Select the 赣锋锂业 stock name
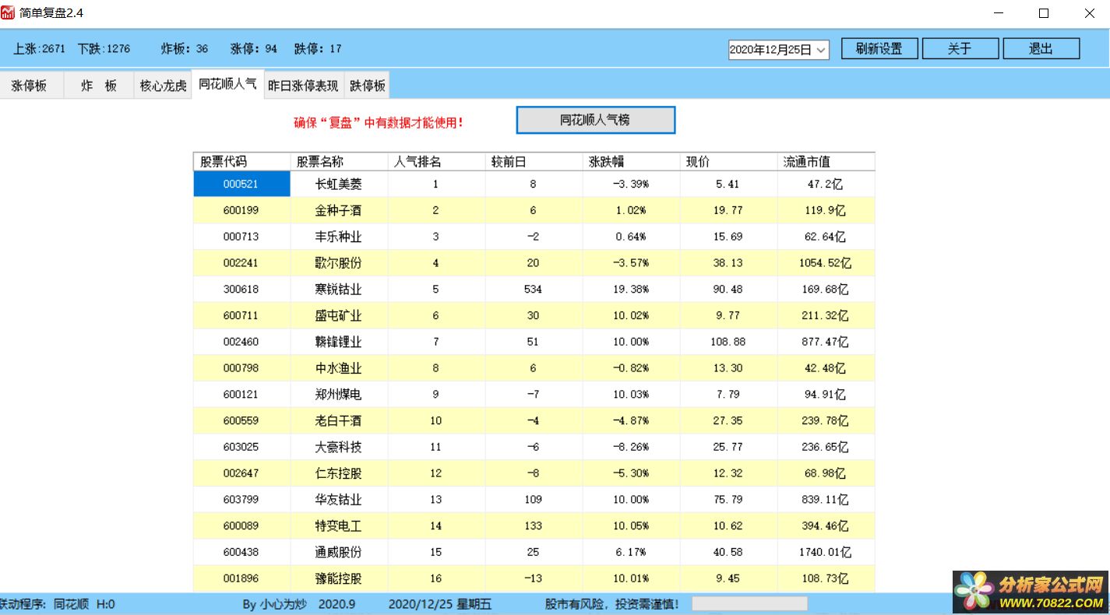Screen dimensions: 1110x615 [339, 342]
